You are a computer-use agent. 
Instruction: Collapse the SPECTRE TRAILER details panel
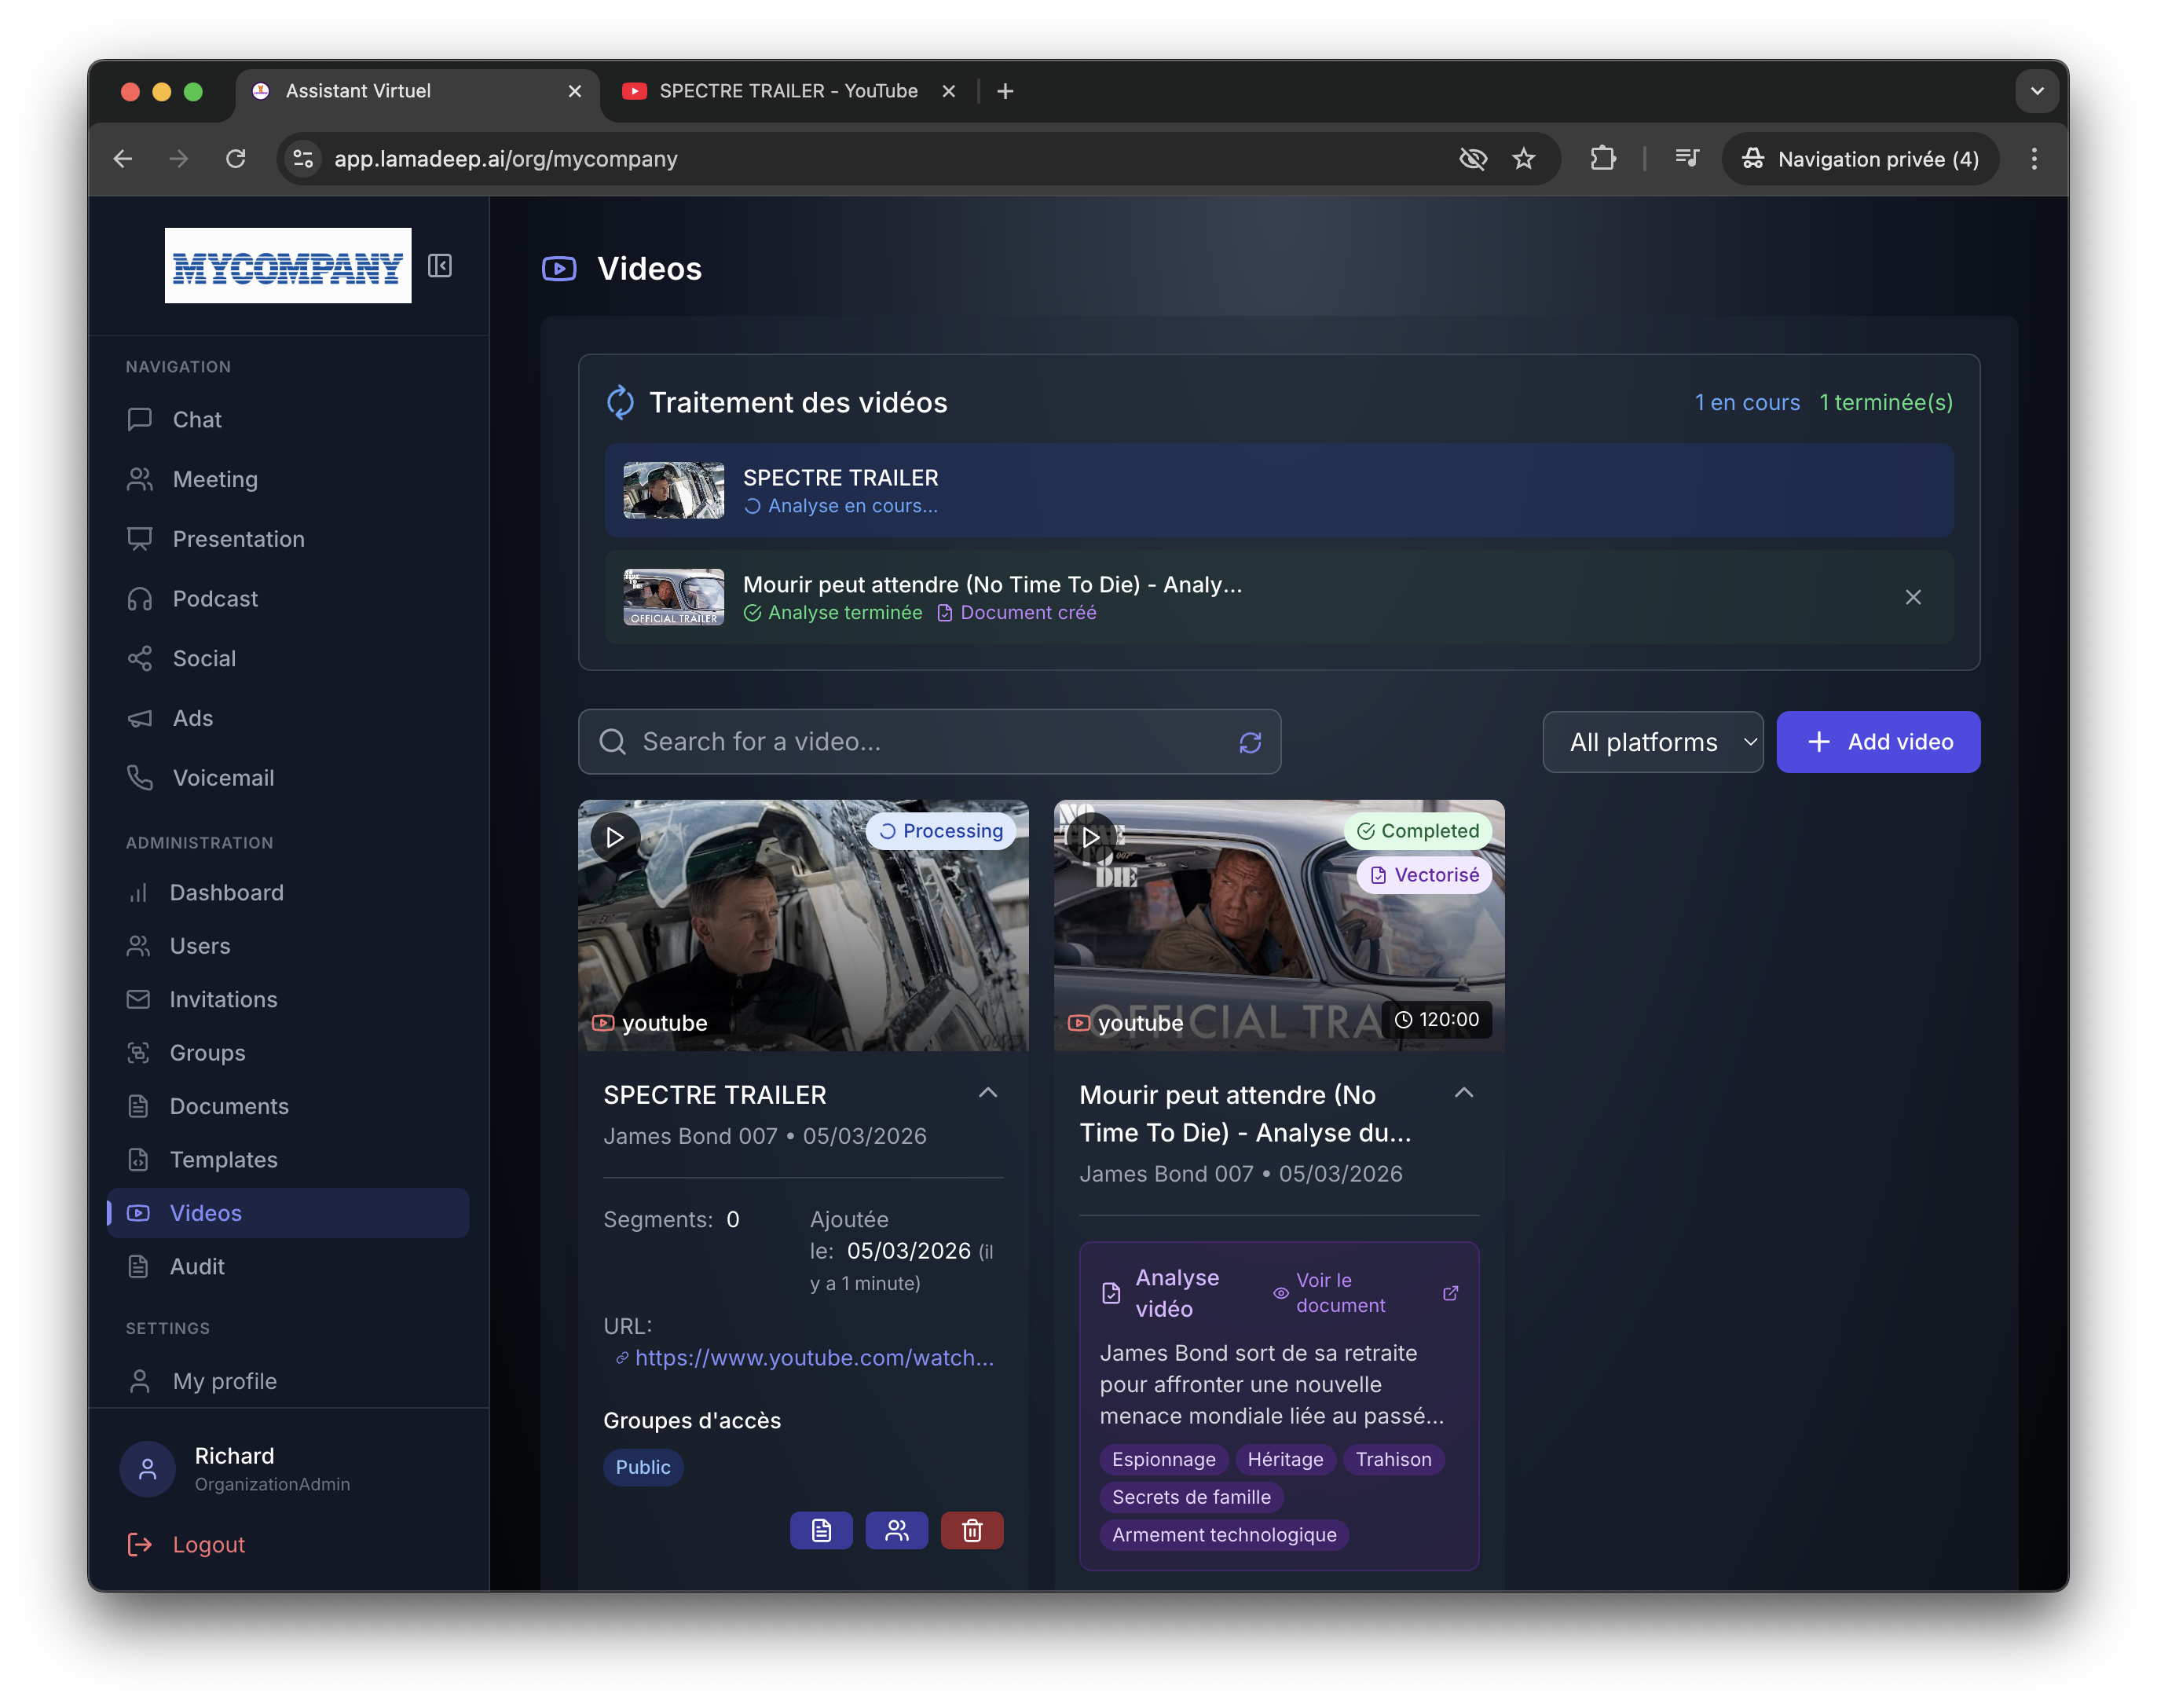coord(988,1093)
